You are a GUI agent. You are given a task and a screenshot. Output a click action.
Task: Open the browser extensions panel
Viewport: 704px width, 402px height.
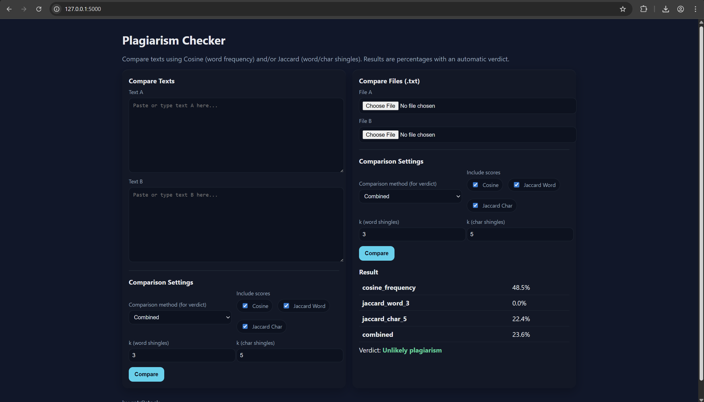(644, 9)
